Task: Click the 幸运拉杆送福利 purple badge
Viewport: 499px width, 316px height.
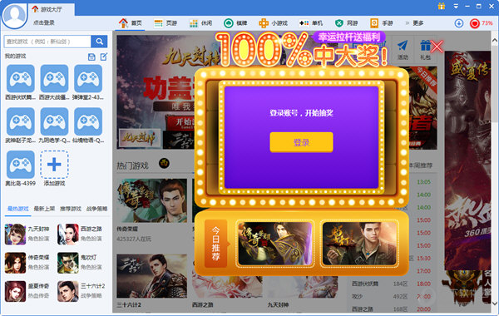Action: point(349,37)
